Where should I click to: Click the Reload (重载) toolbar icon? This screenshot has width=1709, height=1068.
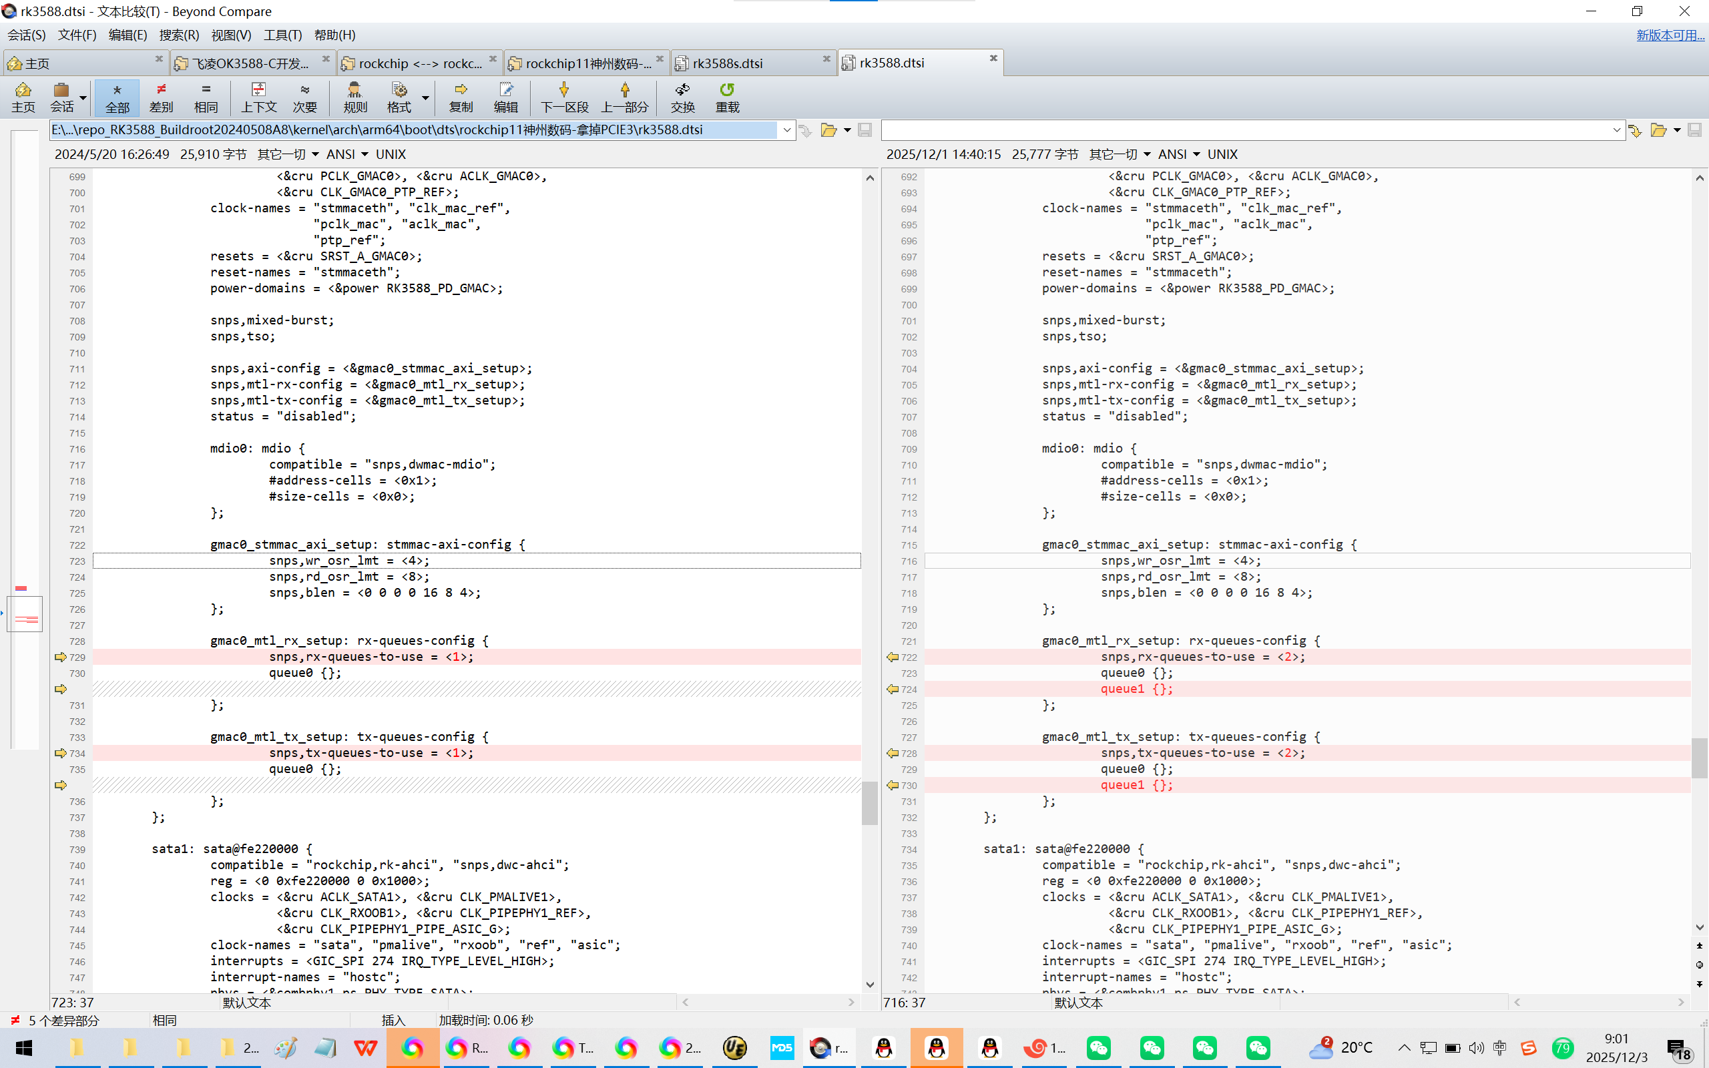(x=727, y=97)
